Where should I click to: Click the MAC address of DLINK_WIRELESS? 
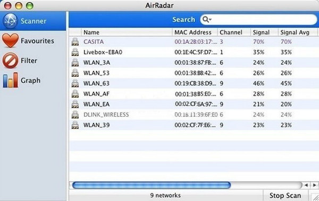196,115
